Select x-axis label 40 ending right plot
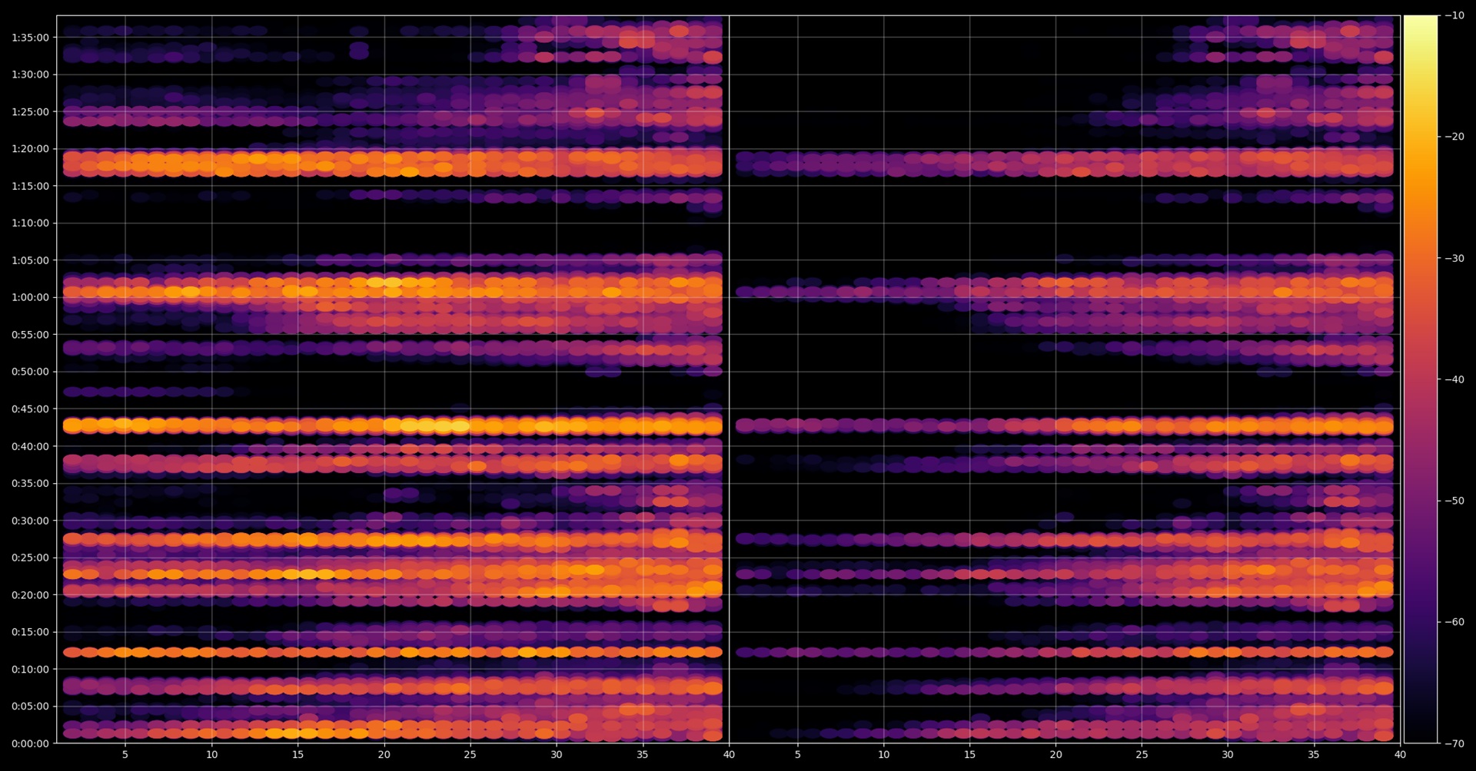The height and width of the screenshot is (771, 1476). [x=1400, y=755]
